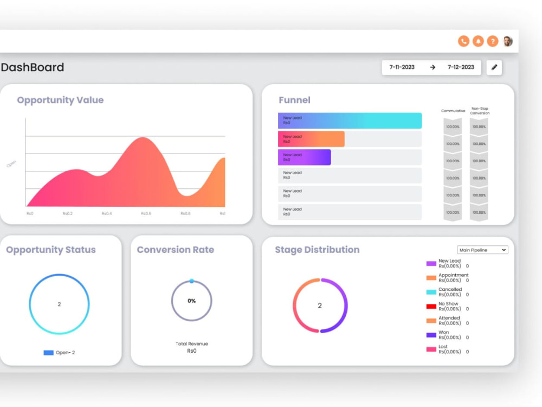Click the Funnel heading
Screen dimensions: 542x407
pyautogui.click(x=294, y=100)
